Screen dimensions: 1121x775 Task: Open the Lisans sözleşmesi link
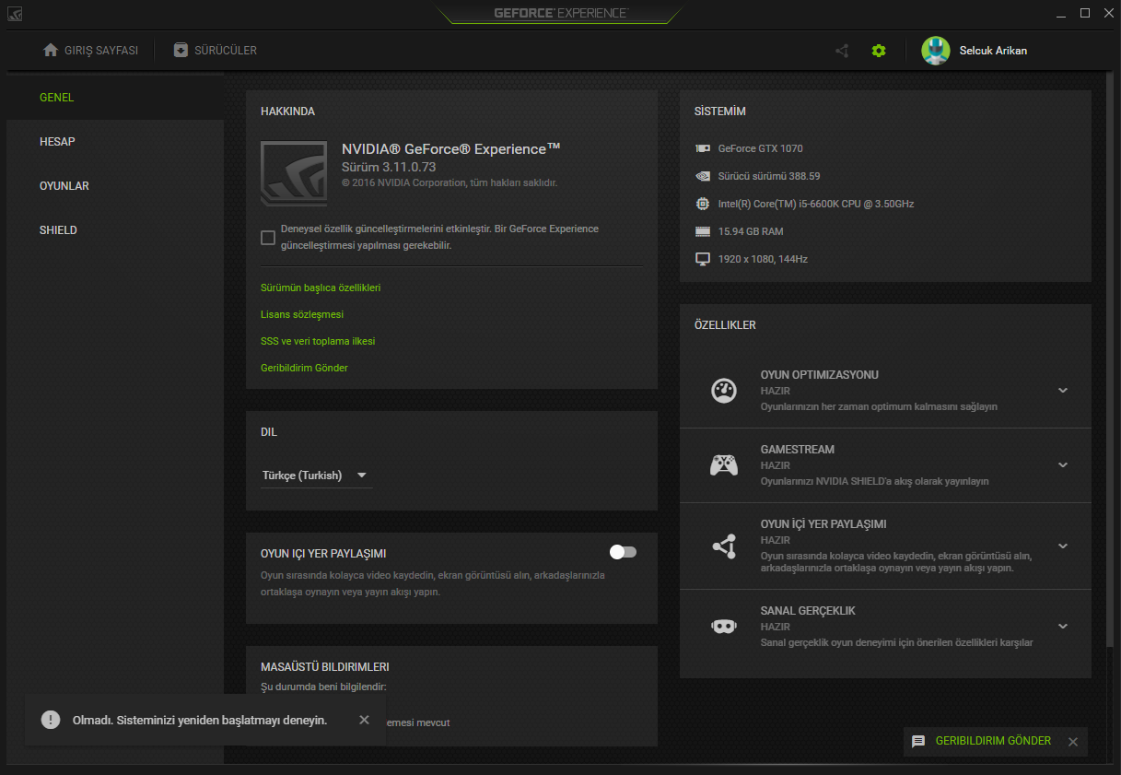(302, 314)
